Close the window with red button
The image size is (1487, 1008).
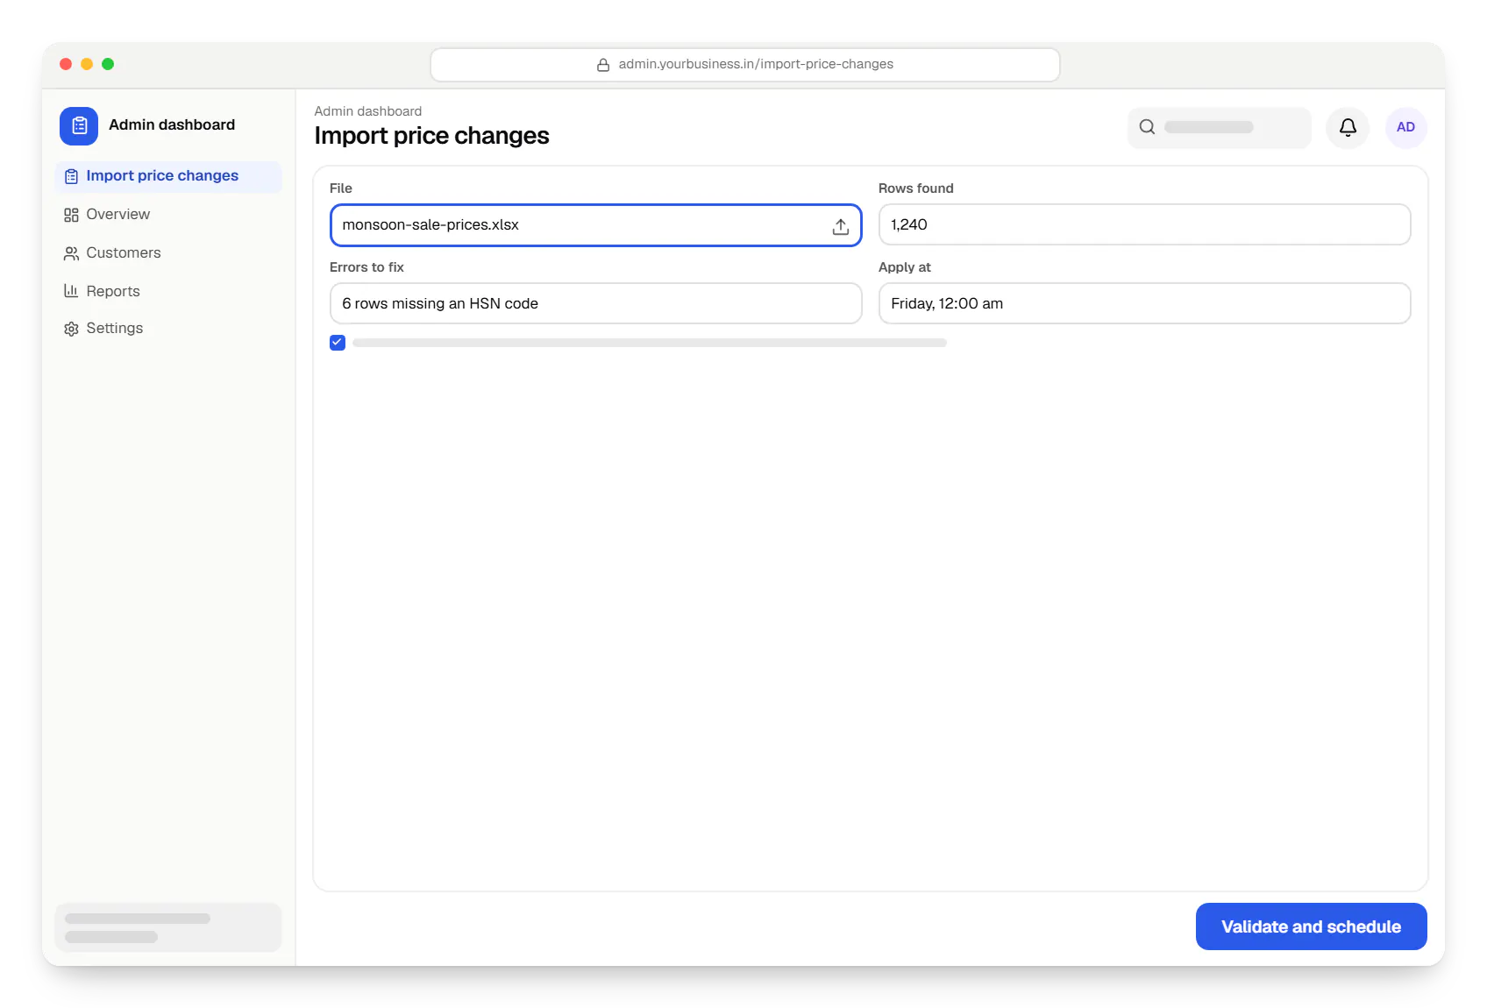click(66, 64)
